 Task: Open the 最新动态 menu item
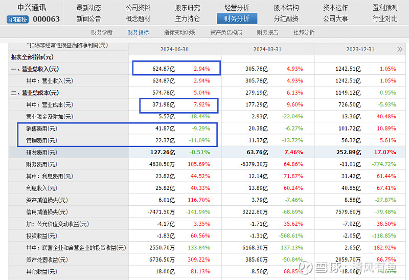(x=88, y=8)
